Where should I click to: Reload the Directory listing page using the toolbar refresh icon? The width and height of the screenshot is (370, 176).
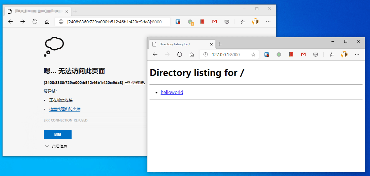pyautogui.click(x=179, y=54)
